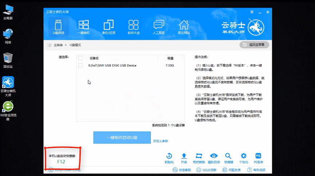Click 返回主菜单 button
This screenshot has width=315, height=176.
pos(254,45)
